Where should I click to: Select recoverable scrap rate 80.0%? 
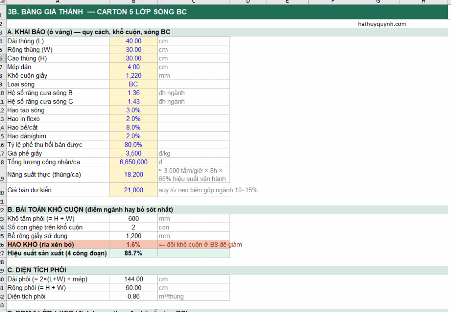[x=133, y=144]
